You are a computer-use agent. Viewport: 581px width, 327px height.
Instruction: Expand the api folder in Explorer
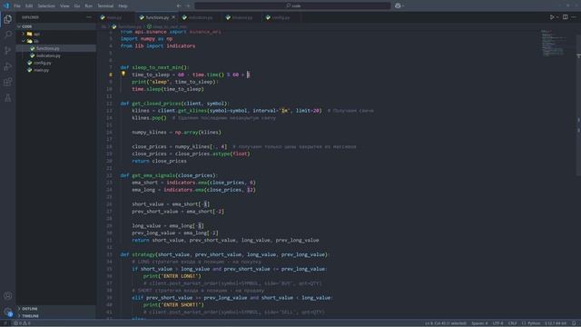tap(55, 34)
